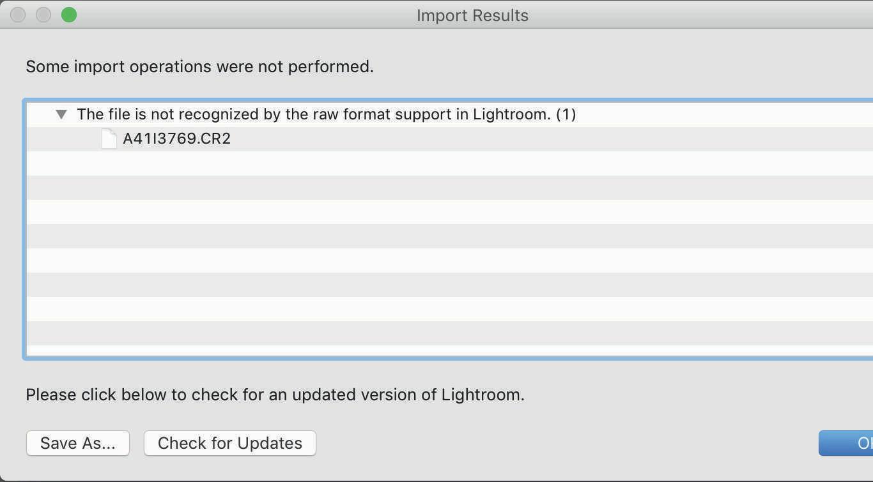
Task: Click the gray close button in title bar
Action: click(18, 15)
